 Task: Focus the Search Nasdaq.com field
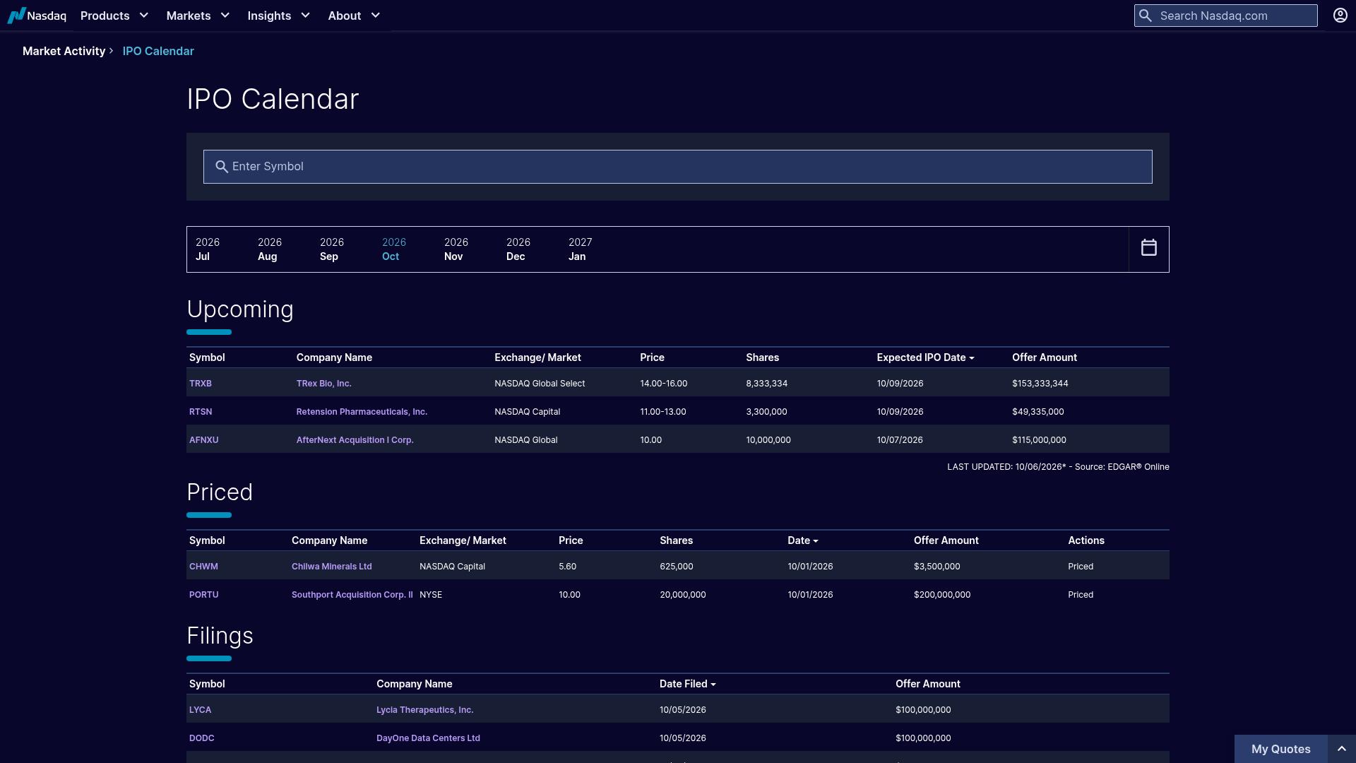[1225, 16]
